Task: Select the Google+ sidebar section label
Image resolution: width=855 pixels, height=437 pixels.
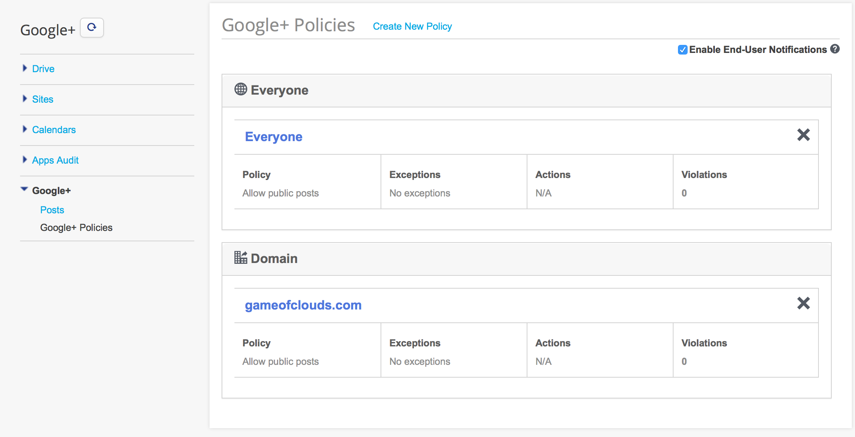Action: pyautogui.click(x=51, y=191)
